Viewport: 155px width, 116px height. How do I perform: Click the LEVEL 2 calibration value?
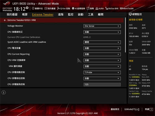pyautogui.click(x=87, y=37)
